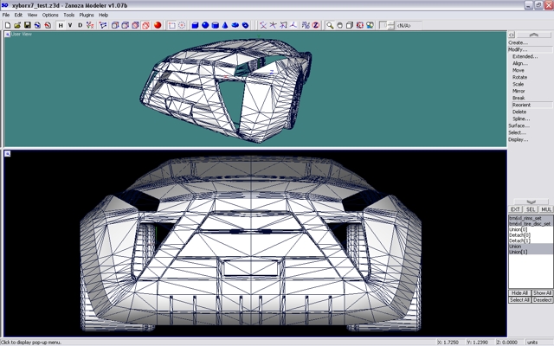Open the Tools menu

pos(68,15)
